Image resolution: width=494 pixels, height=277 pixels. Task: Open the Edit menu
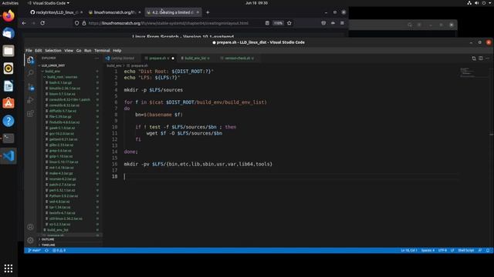pos(39,51)
